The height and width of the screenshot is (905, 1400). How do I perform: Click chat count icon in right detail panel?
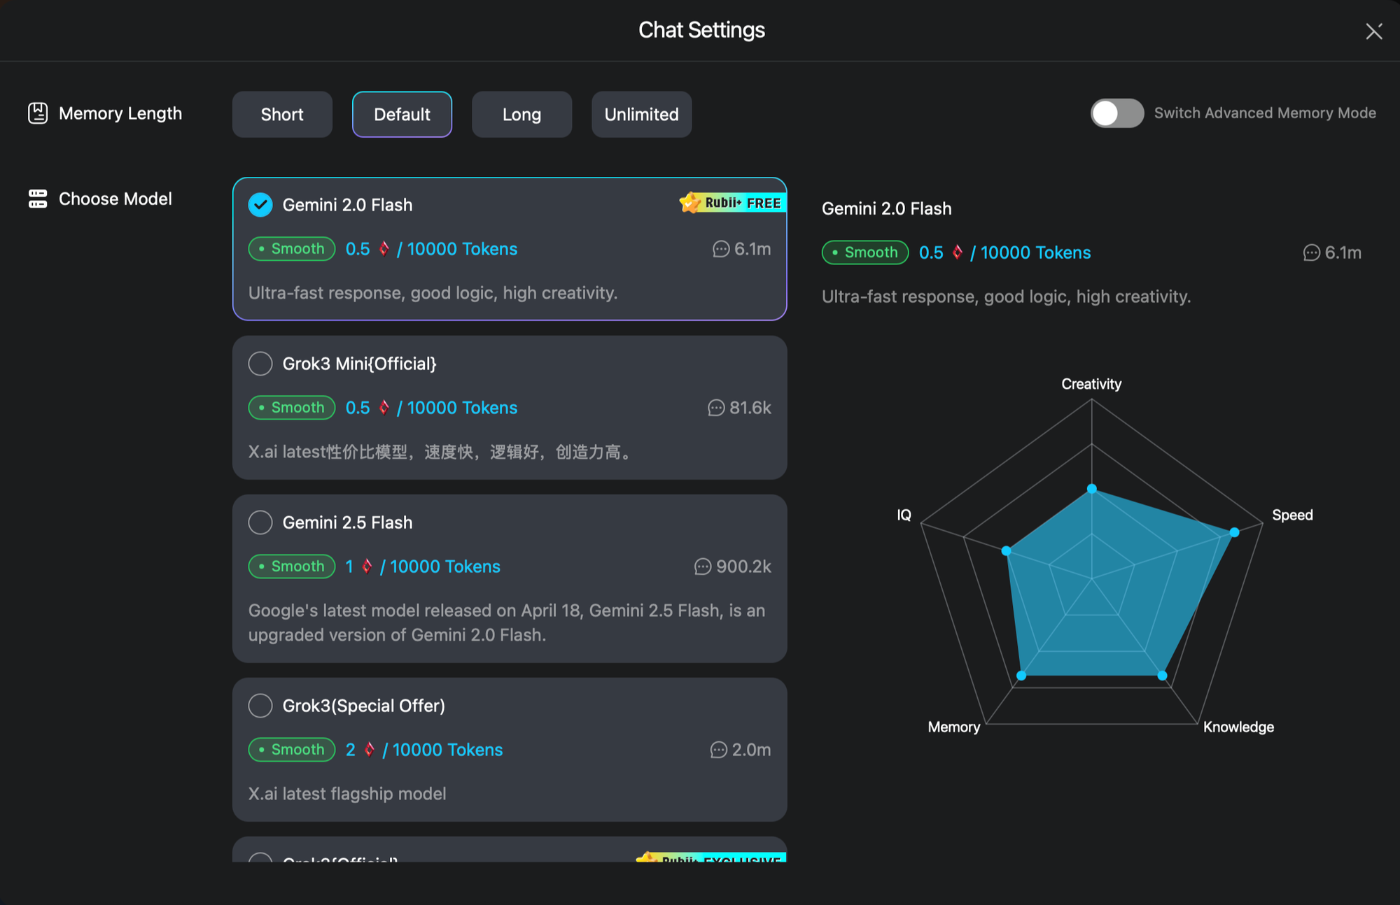[1311, 252]
